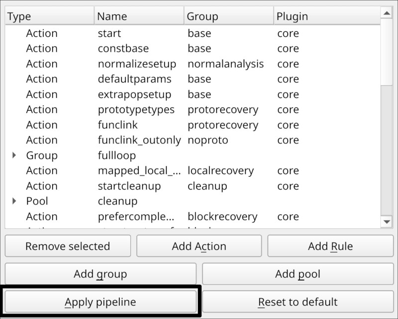Viewport: 398px width, 319px height.
Task: Select the prefercomple... action row
Action: (x=193, y=216)
